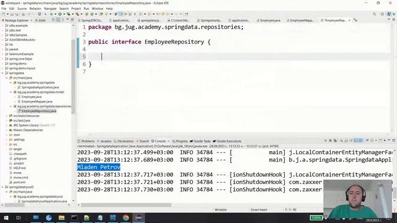Collapse the springdatatryout2 project

pos(2,187)
